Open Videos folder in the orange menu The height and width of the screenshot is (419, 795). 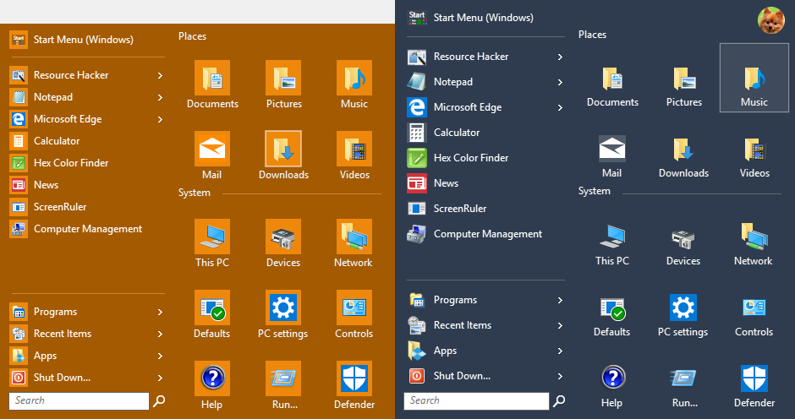click(x=354, y=155)
